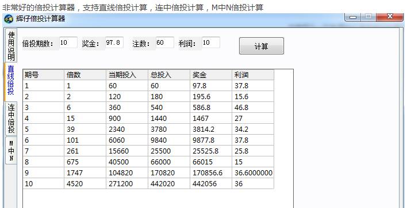The image size is (407, 208).
Task: Select the profit cell 36.6000000
Action: coord(253,173)
